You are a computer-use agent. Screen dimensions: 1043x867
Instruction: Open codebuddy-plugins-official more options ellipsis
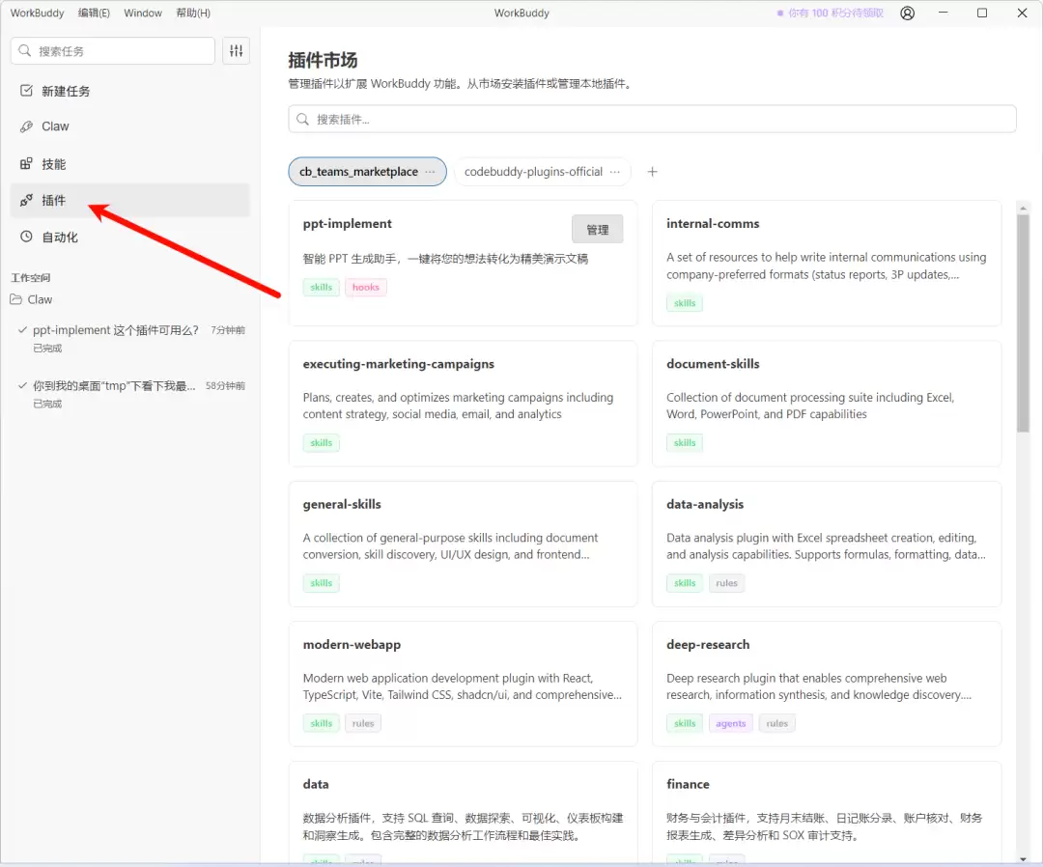[615, 172]
